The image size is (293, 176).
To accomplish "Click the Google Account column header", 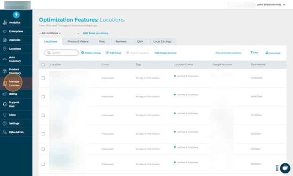I will pyautogui.click(x=222, y=64).
